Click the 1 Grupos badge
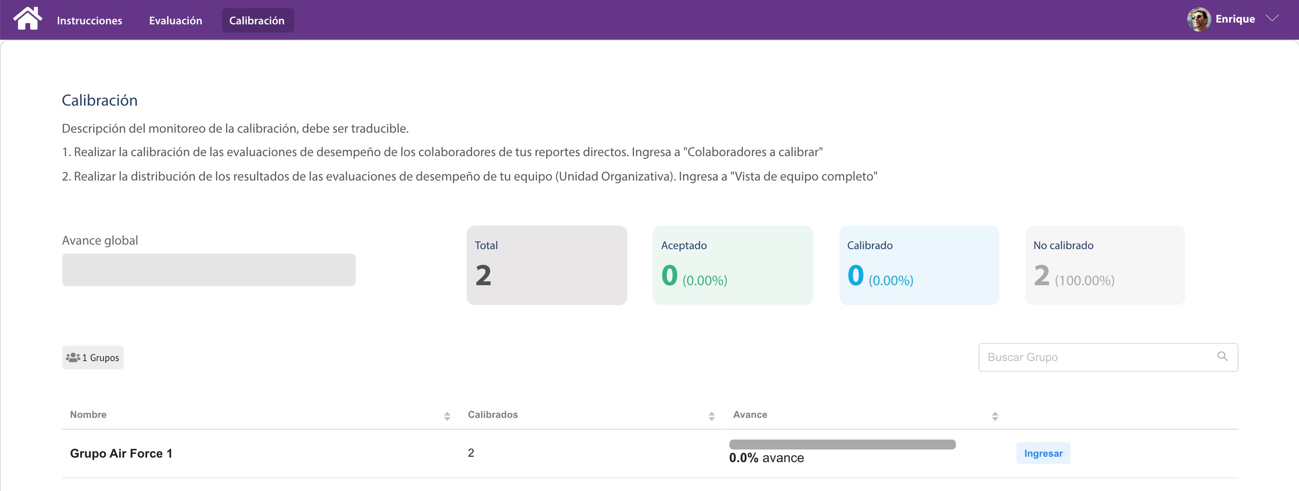The image size is (1299, 491). click(x=93, y=357)
